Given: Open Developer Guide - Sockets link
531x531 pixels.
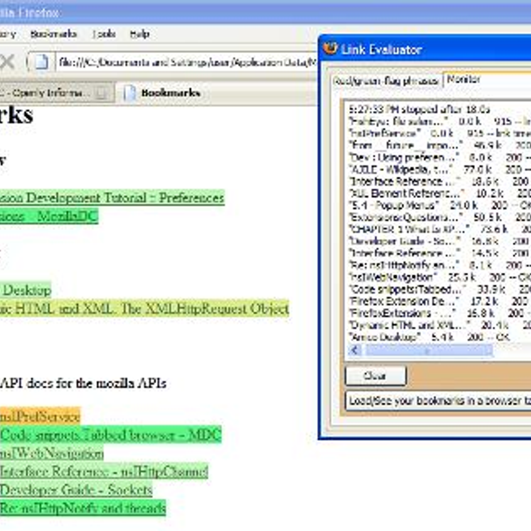Looking at the screenshot, I should [x=76, y=489].
